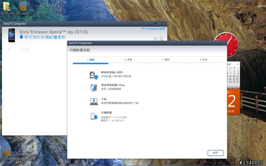Click the 有可用的手機軟體更新 link
266x166 pixels.
44,37
